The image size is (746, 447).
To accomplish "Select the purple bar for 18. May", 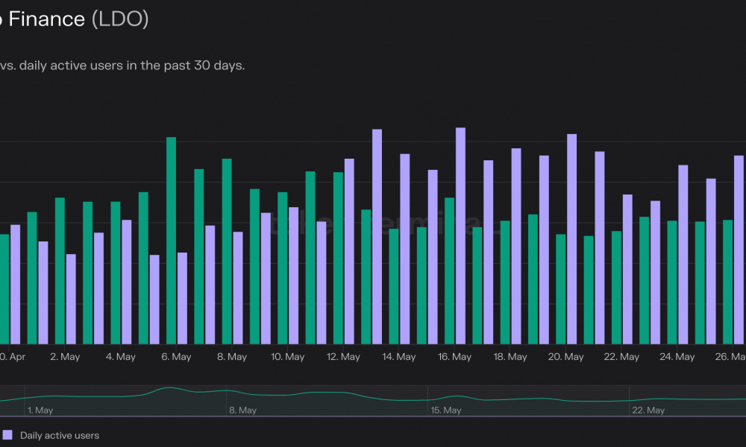I will click(x=516, y=247).
